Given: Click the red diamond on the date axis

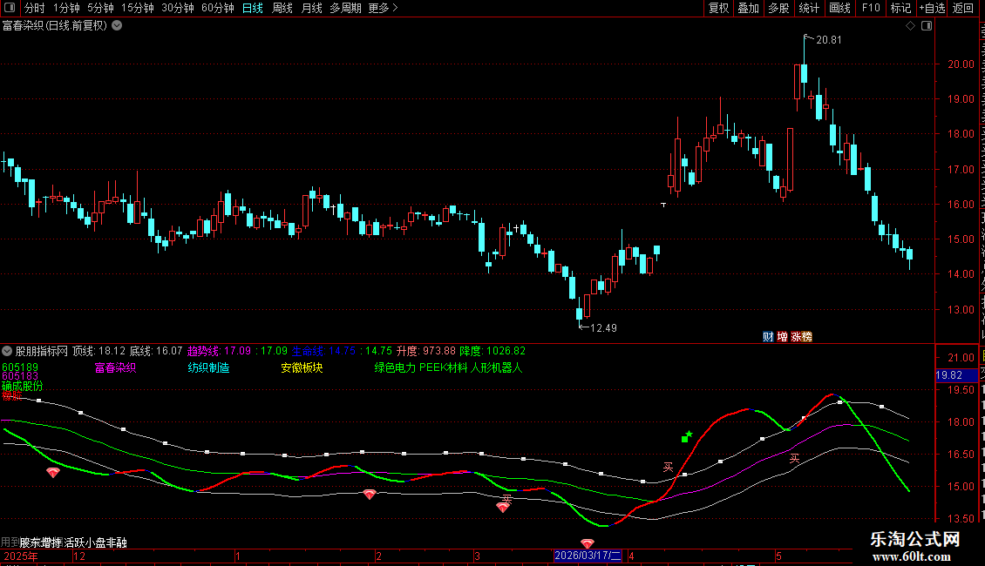Looking at the screenshot, I should [x=588, y=543].
